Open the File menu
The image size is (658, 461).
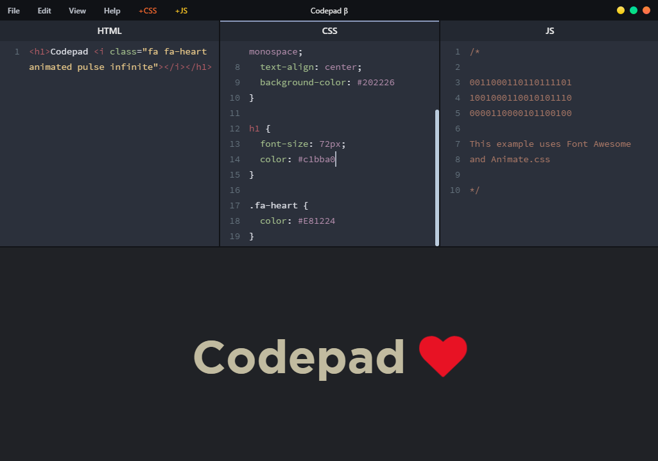pos(13,10)
